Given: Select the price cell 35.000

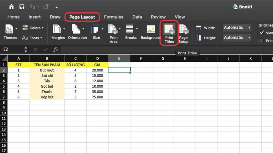Looking at the screenshot, I should coord(97,92).
